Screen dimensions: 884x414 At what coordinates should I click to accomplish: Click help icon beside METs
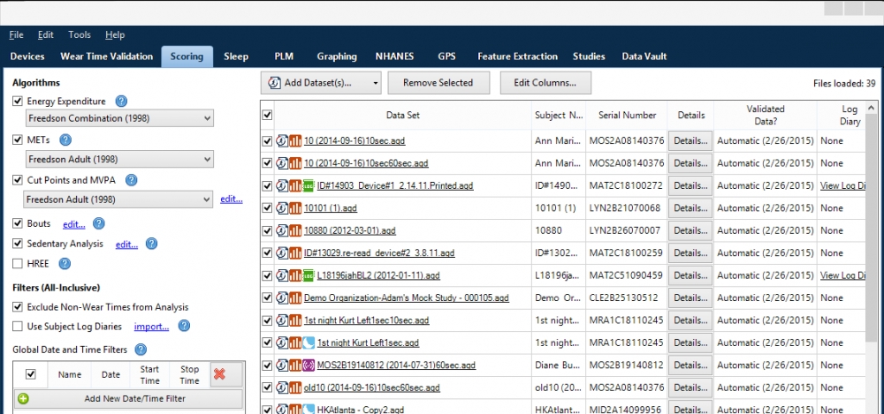(65, 139)
